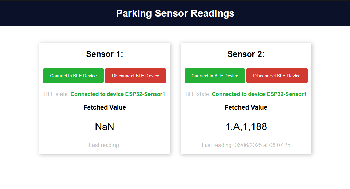Click the Parking Sensor Readings title
This screenshot has height=189, width=350.
(175, 13)
